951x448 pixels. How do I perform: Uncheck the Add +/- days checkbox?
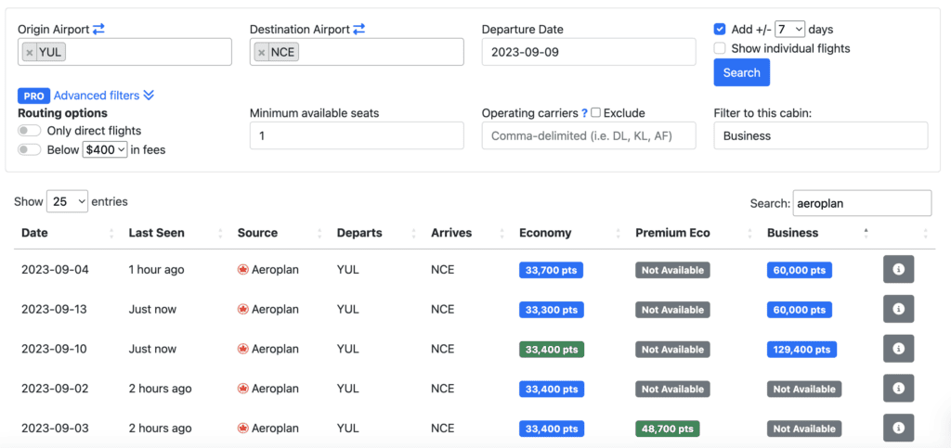coord(720,30)
